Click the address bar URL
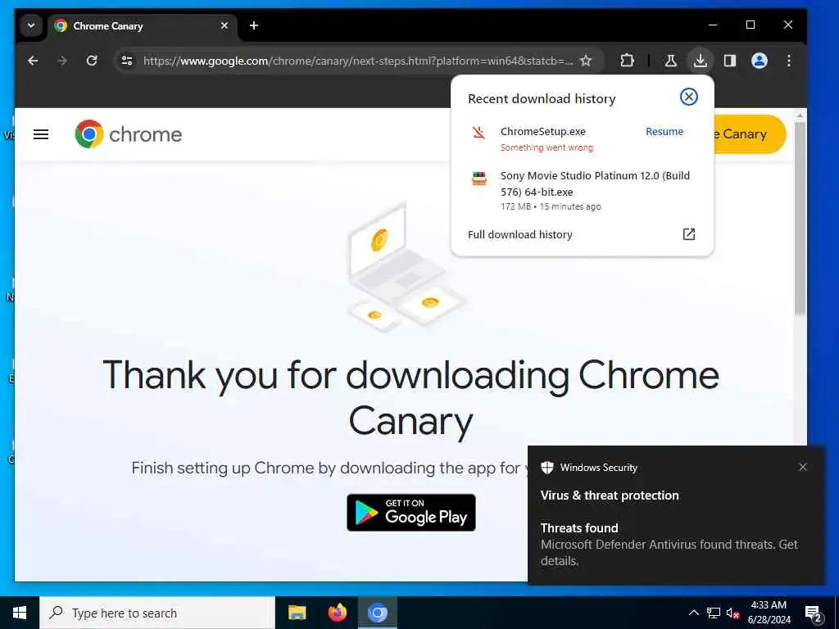The image size is (839, 629). point(357,61)
